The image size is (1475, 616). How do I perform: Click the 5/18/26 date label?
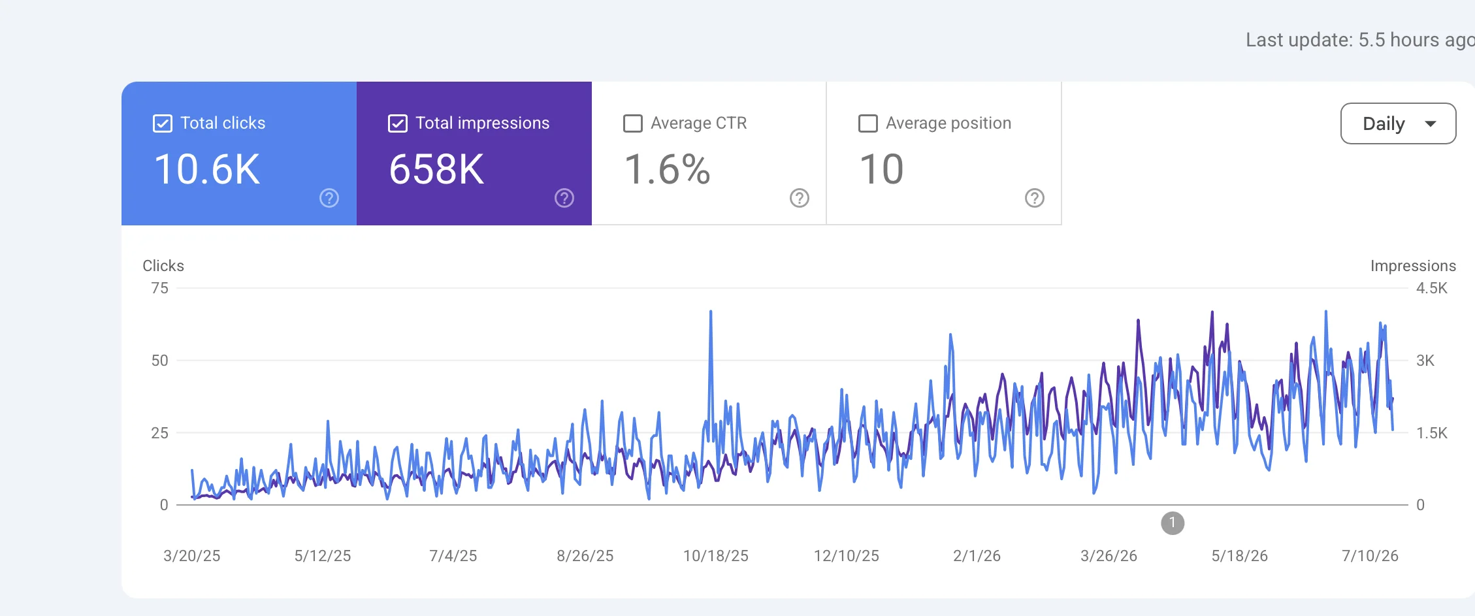click(x=1240, y=556)
